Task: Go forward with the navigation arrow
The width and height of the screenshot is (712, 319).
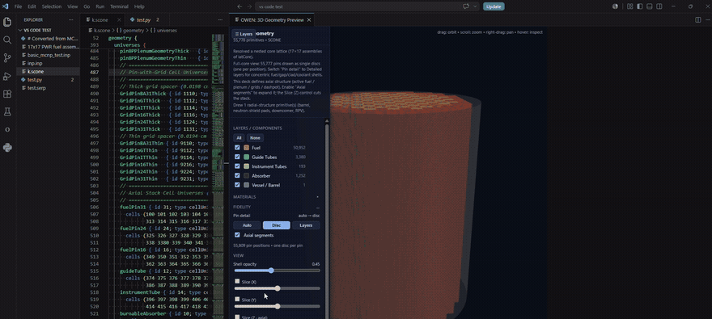Action: [x=249, y=6]
